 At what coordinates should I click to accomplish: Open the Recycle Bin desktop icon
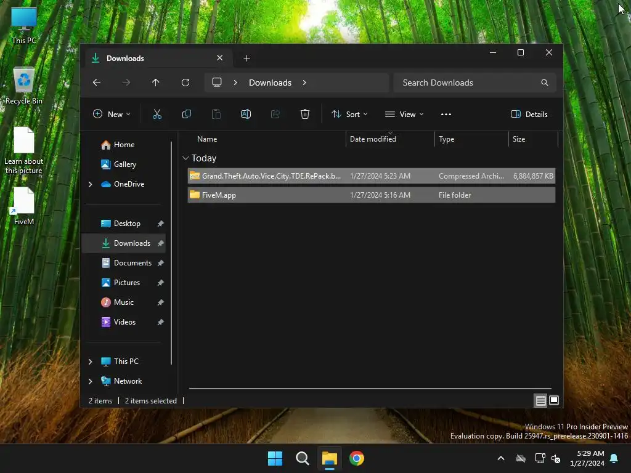[24, 86]
